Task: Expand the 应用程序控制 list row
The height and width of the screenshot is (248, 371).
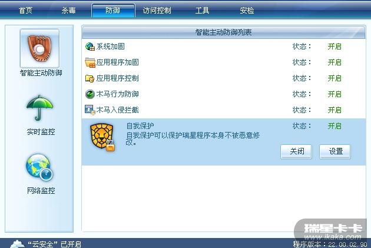Action: pyautogui.click(x=224, y=78)
